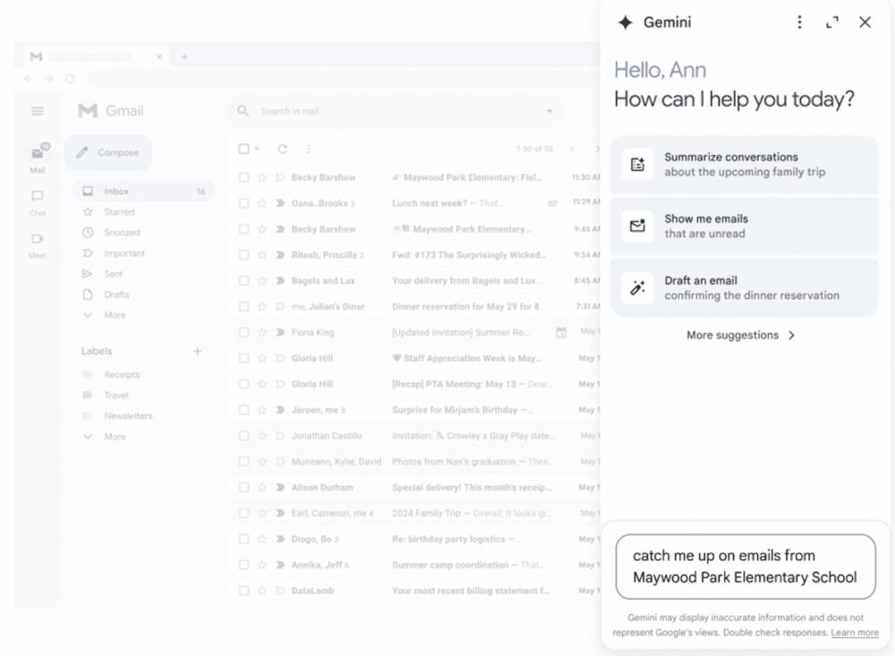Click the Gmail logo
Viewport: 895px width, 656px height.
pyautogui.click(x=111, y=111)
